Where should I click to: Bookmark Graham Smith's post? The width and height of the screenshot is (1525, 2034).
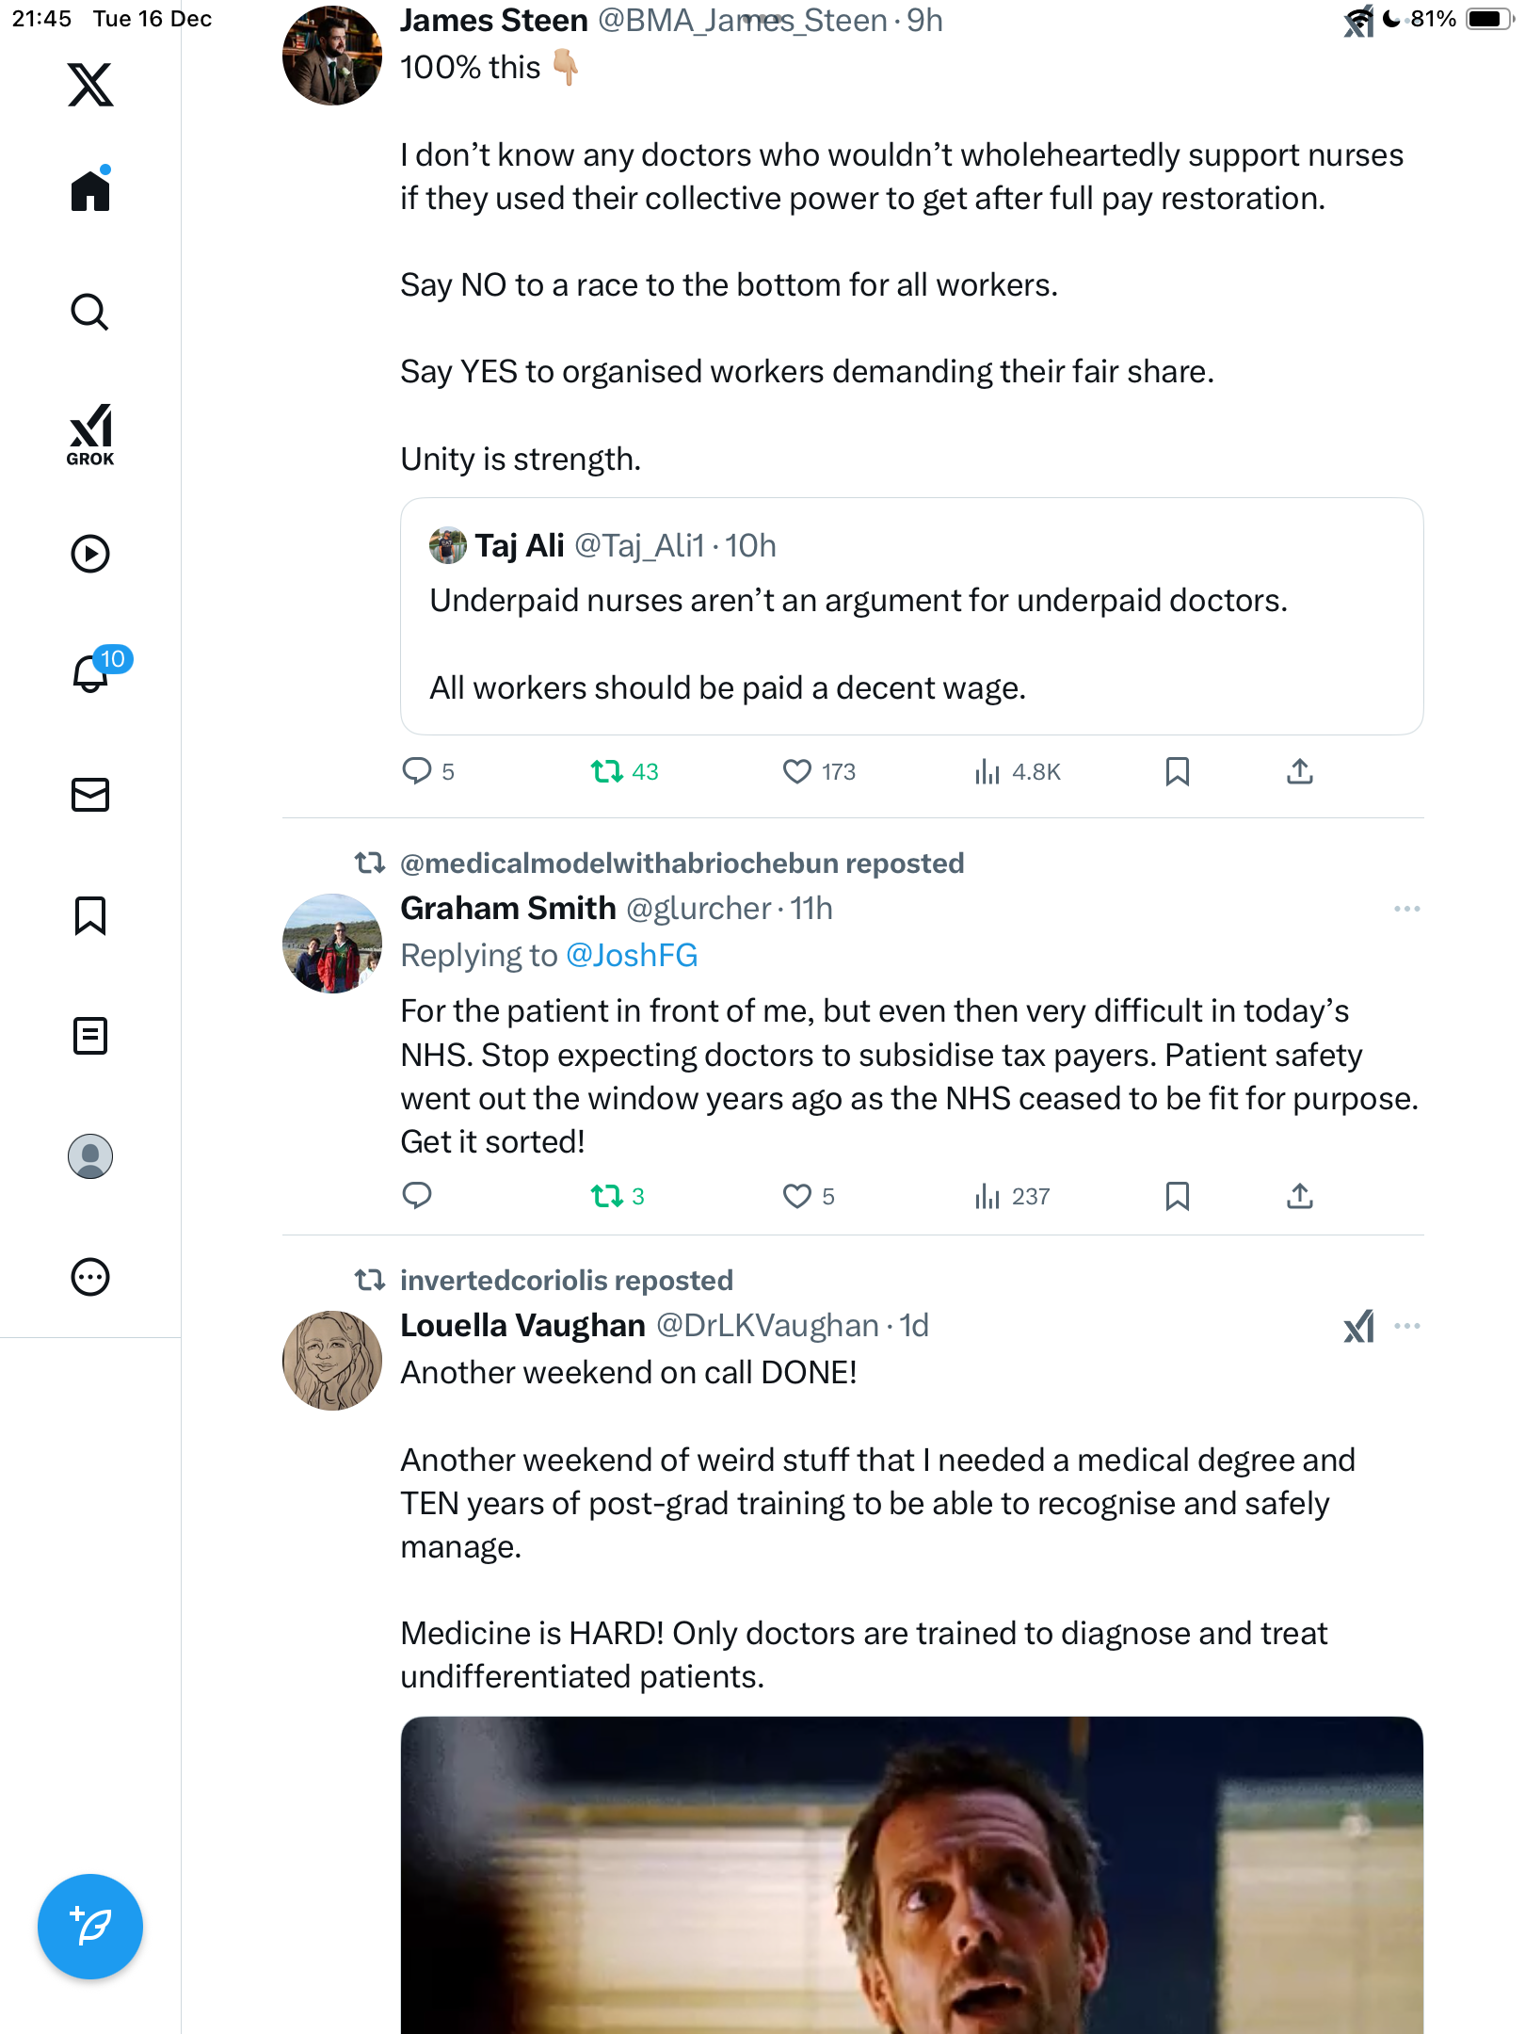1177,1196
